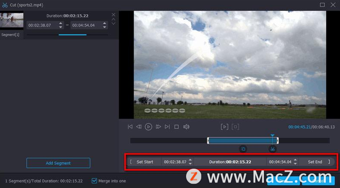340x188 pixels.
Task: Increase segment list end time 00:04:54.04
Action: coord(104,23)
